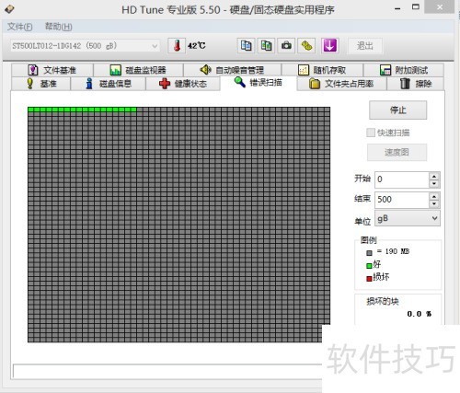
Task: Switch to the 基准 tab
Action: (40, 84)
